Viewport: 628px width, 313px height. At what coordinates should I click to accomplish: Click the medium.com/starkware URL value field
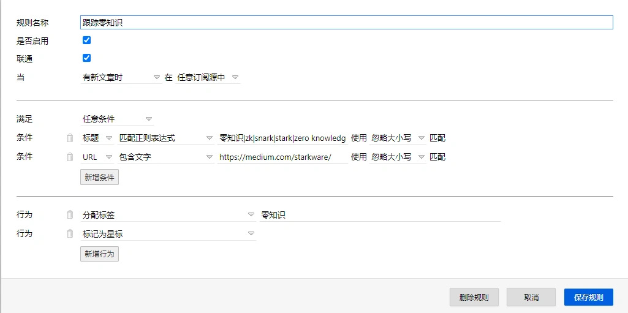pyautogui.click(x=282, y=157)
